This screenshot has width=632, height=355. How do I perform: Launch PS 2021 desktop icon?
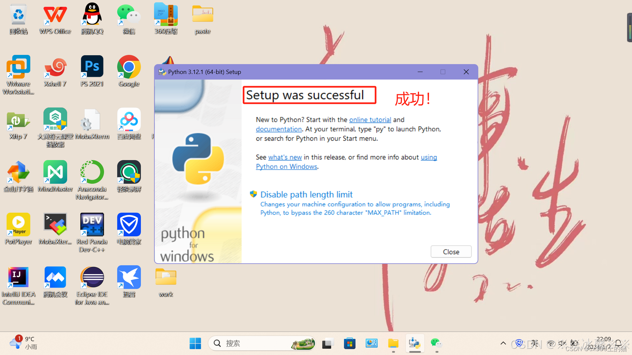click(x=92, y=67)
